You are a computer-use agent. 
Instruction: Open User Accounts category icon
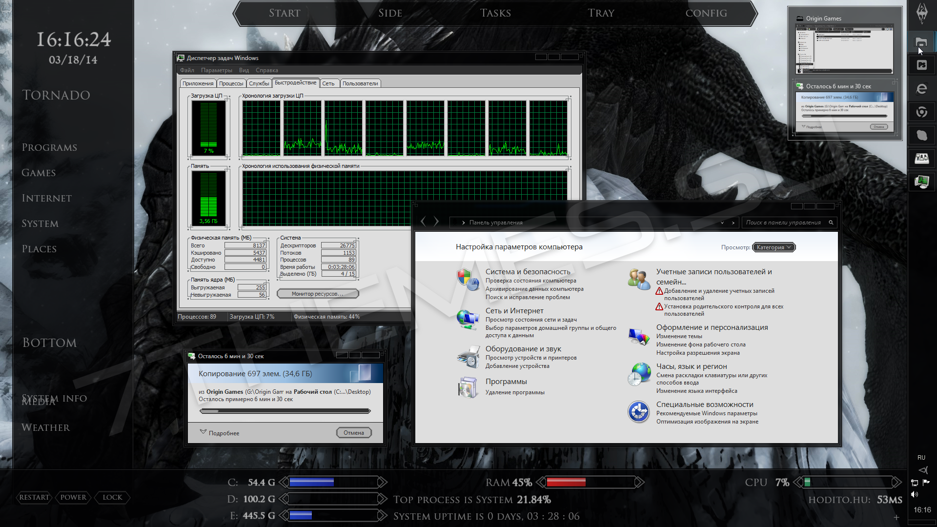(x=639, y=279)
